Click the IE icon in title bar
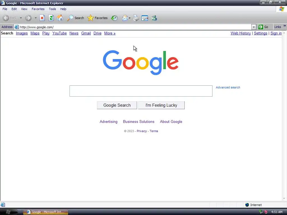The width and height of the screenshot is (287, 215). 3,3
